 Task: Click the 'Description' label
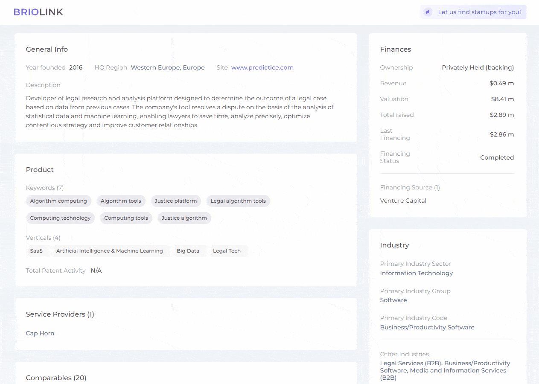coord(43,85)
